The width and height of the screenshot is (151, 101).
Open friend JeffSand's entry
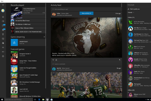tap(139, 54)
